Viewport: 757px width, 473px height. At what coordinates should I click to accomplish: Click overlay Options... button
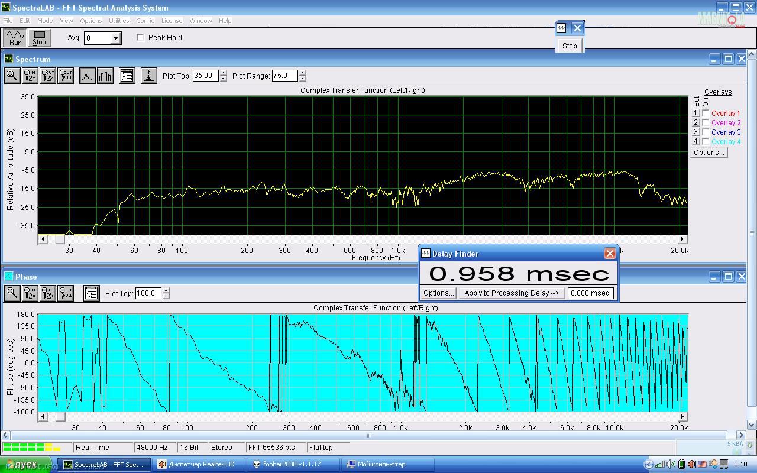(709, 153)
